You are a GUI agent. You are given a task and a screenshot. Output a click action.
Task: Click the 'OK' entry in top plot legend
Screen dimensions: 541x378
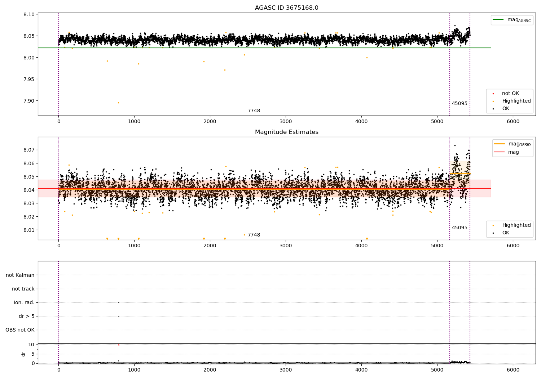click(x=506, y=109)
